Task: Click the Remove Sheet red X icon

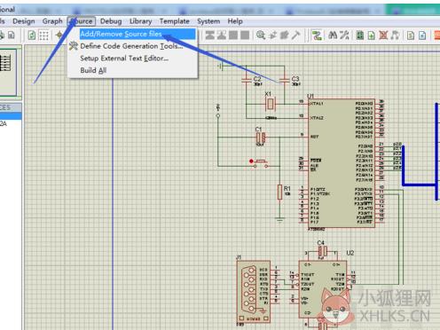Action: (383, 35)
